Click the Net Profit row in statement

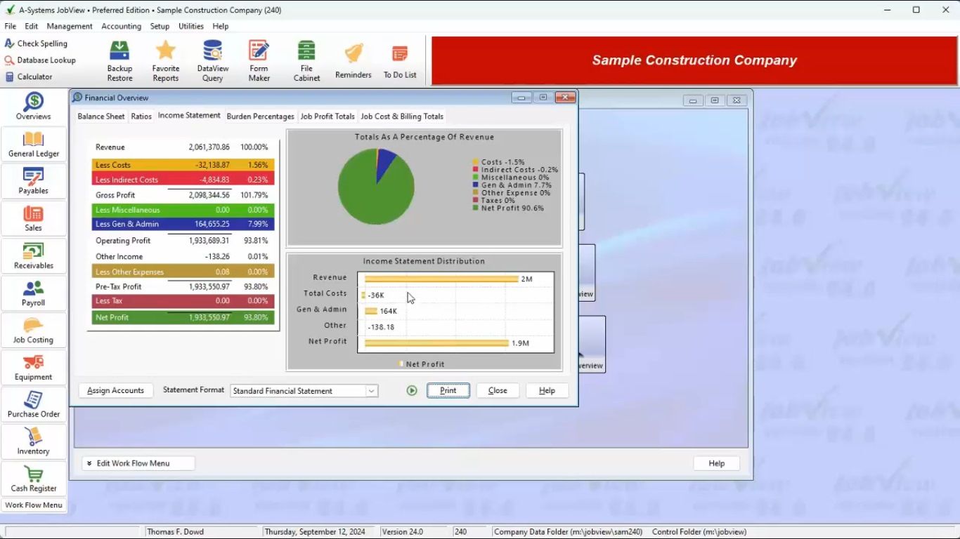pos(183,317)
